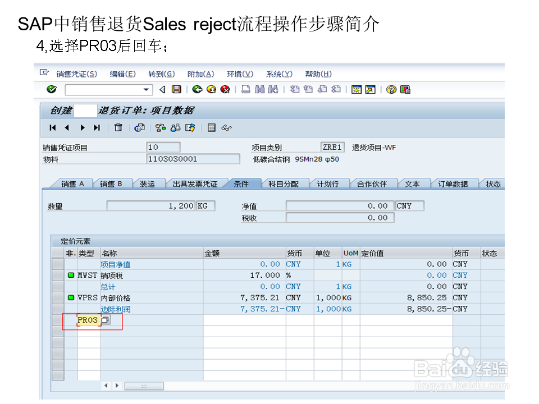The width and height of the screenshot is (539, 404).
Task: Go to the first item with the |◀ button
Action: tap(53, 128)
